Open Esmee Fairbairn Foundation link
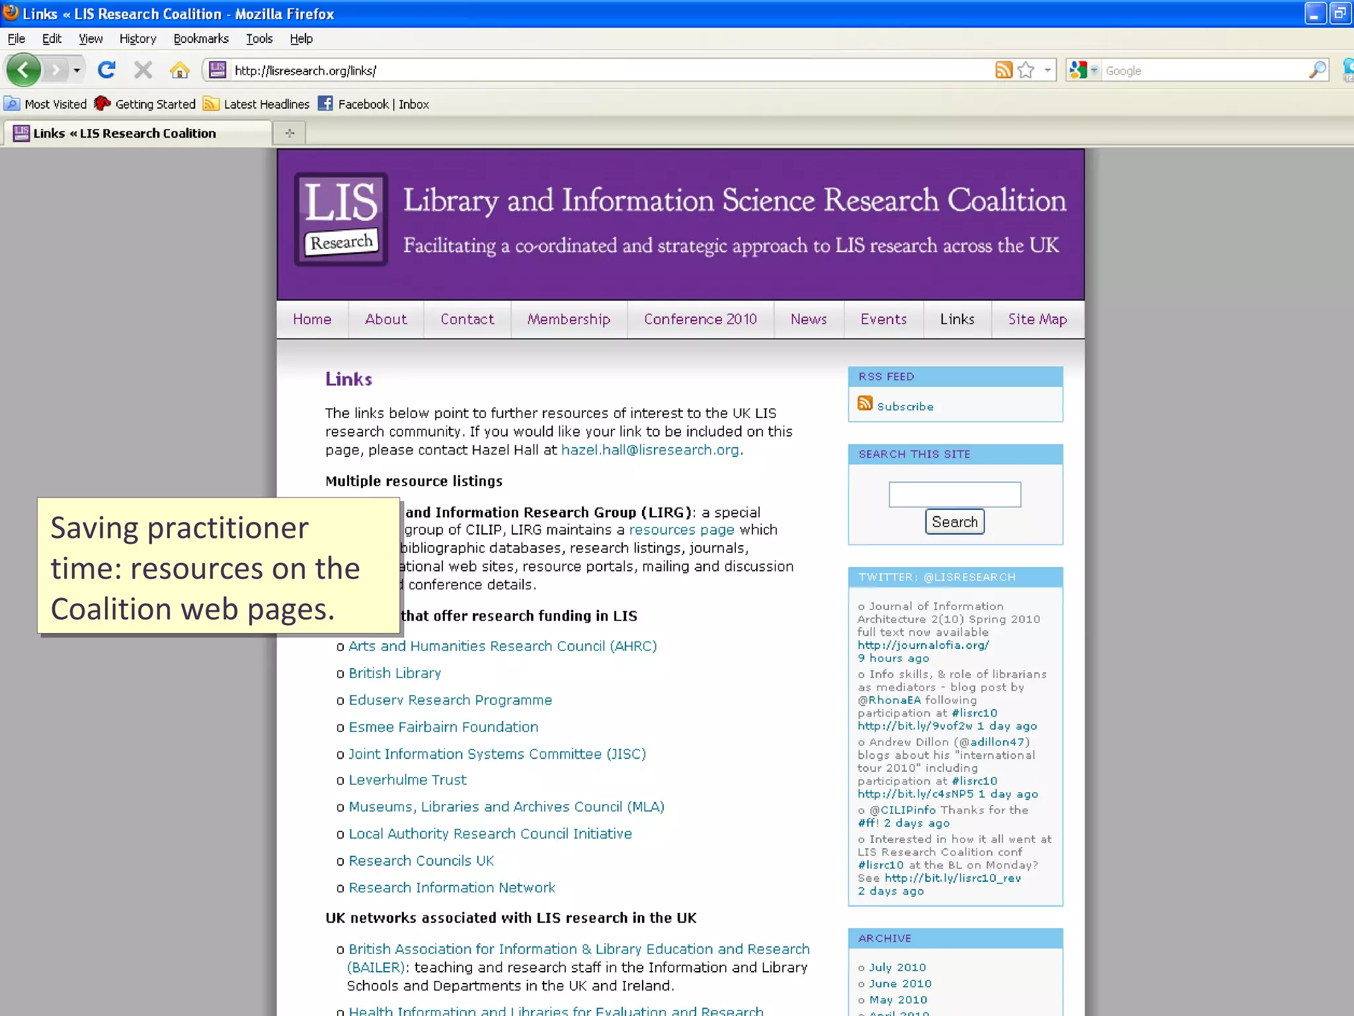 (x=444, y=727)
